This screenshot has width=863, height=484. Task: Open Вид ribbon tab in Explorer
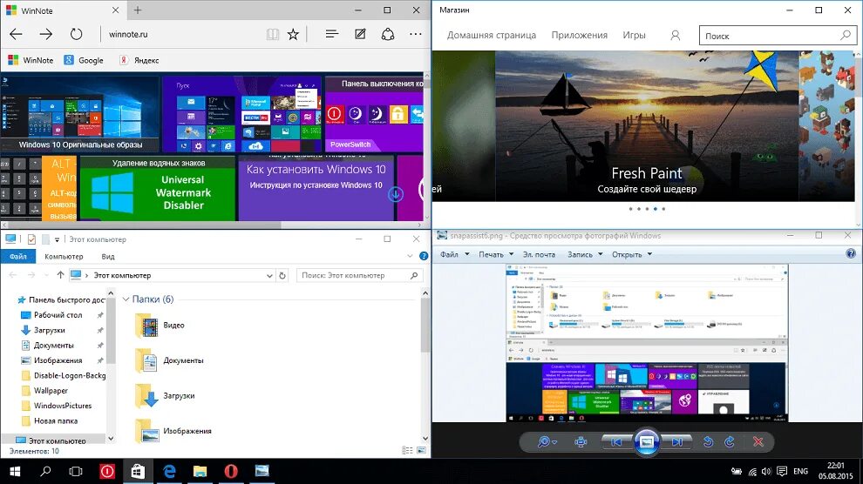108,257
